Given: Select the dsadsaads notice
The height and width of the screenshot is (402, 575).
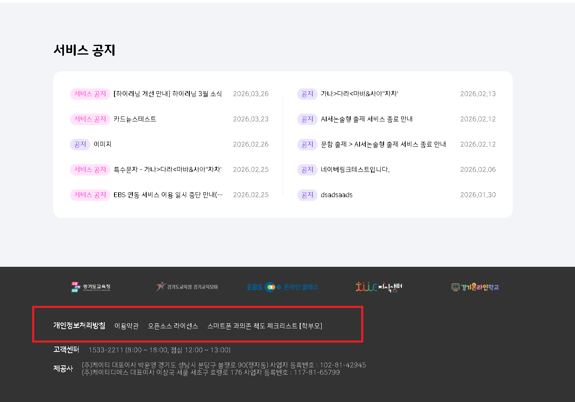Looking at the screenshot, I should [336, 195].
